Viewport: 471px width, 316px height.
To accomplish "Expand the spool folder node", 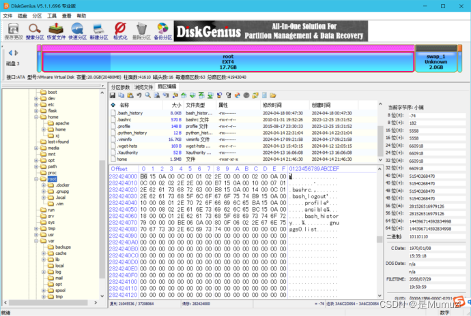I will point(44,291).
